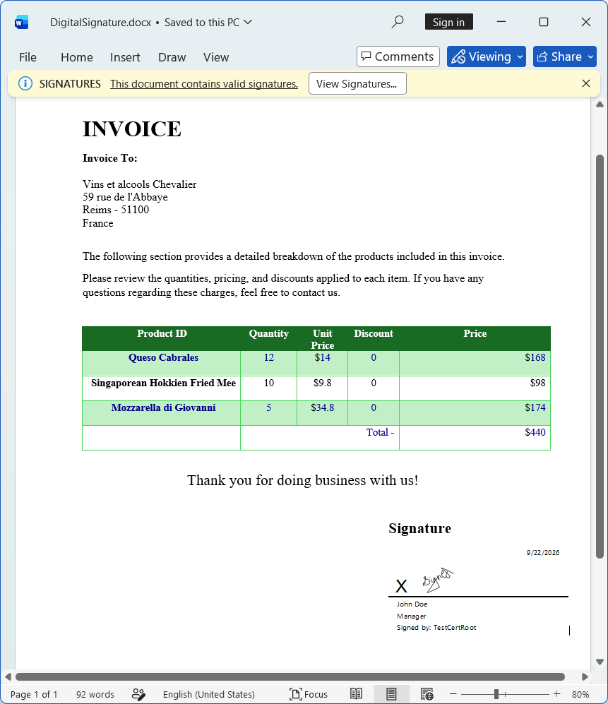Open the Home tab
The image size is (608, 704).
(x=77, y=57)
